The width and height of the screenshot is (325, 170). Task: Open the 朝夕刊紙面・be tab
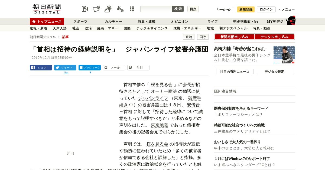tap(246, 22)
